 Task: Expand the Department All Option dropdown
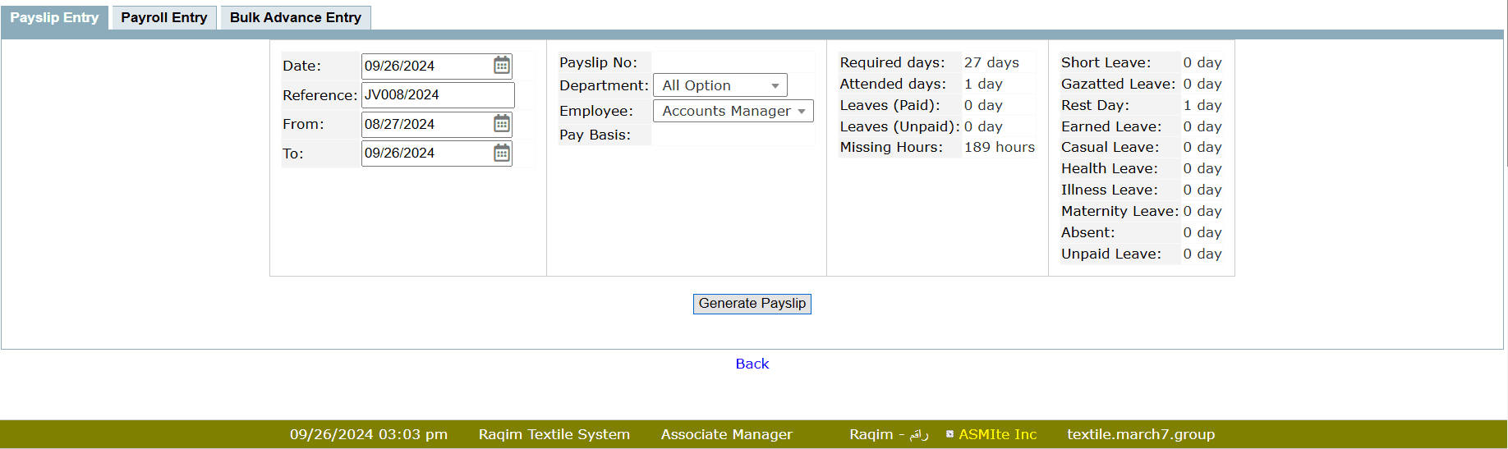720,85
